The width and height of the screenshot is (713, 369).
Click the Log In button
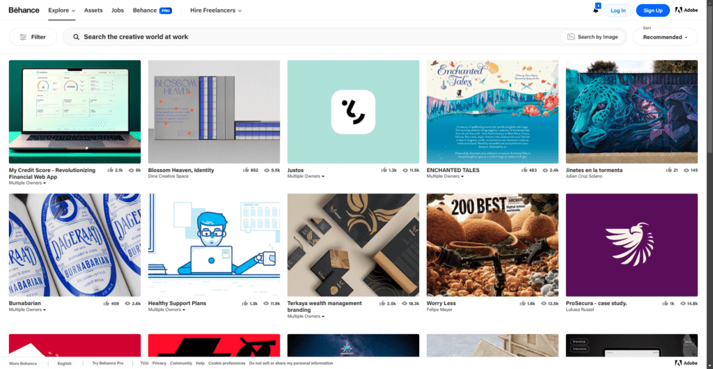(618, 10)
